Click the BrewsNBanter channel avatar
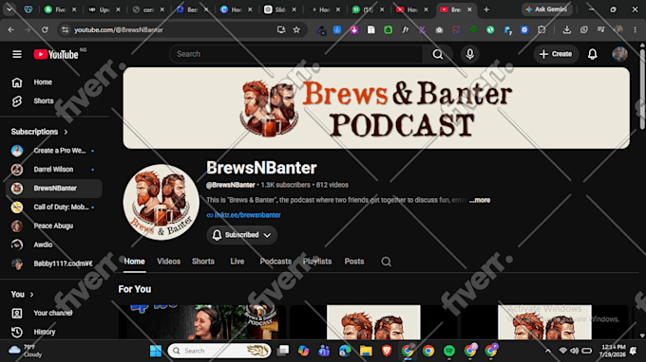Viewport: 646px width, 362px height. pyautogui.click(x=161, y=202)
